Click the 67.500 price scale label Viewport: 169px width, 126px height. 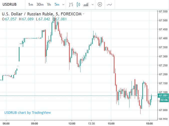pyautogui.click(x=163, y=20)
